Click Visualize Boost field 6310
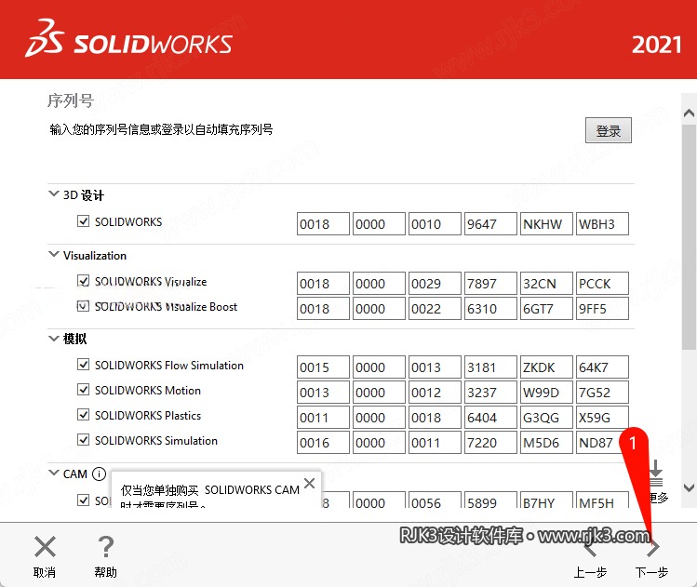 pos(490,309)
